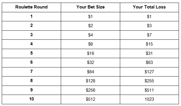Select the round 10 number cell
This screenshot has width=181, height=106.
click(x=31, y=100)
